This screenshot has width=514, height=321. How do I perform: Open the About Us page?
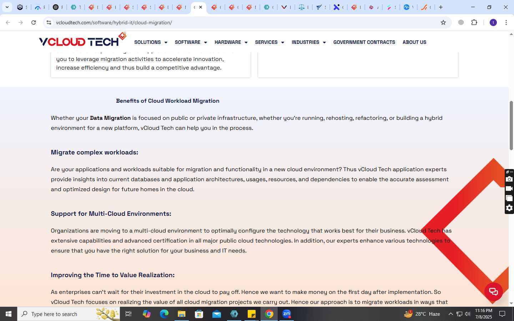click(414, 42)
